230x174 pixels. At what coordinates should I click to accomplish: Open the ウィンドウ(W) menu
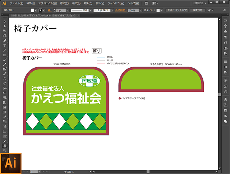coord(116,3)
